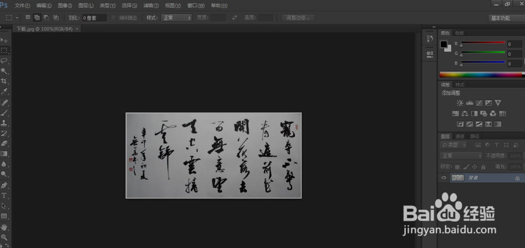Viewport: 525px width, 248px height.
Task: Close the 下载.jpg document tab
Action: (x=77, y=29)
